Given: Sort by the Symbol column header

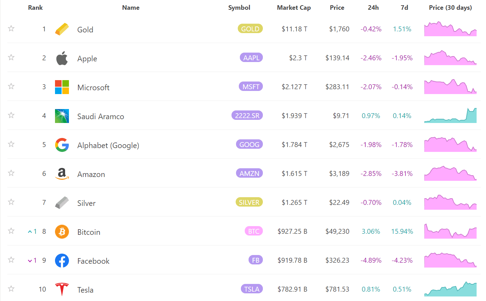Looking at the screenshot, I should pos(239,8).
